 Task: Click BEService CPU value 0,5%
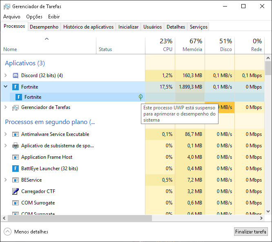click(167, 180)
